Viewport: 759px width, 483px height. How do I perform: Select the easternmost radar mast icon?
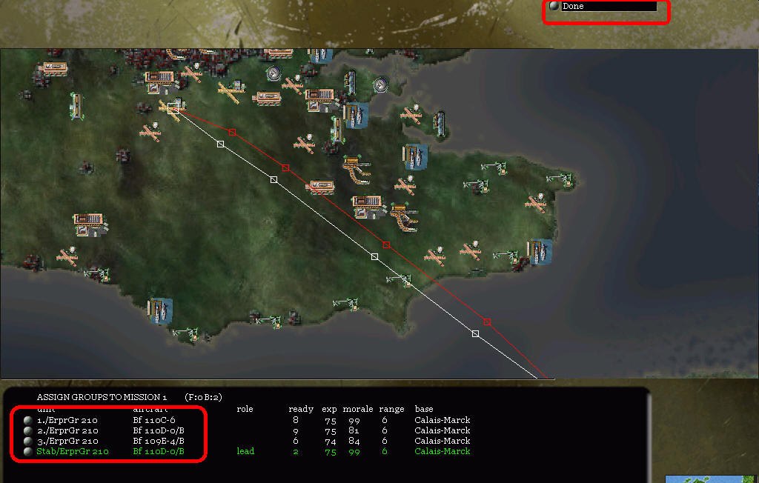(561, 178)
